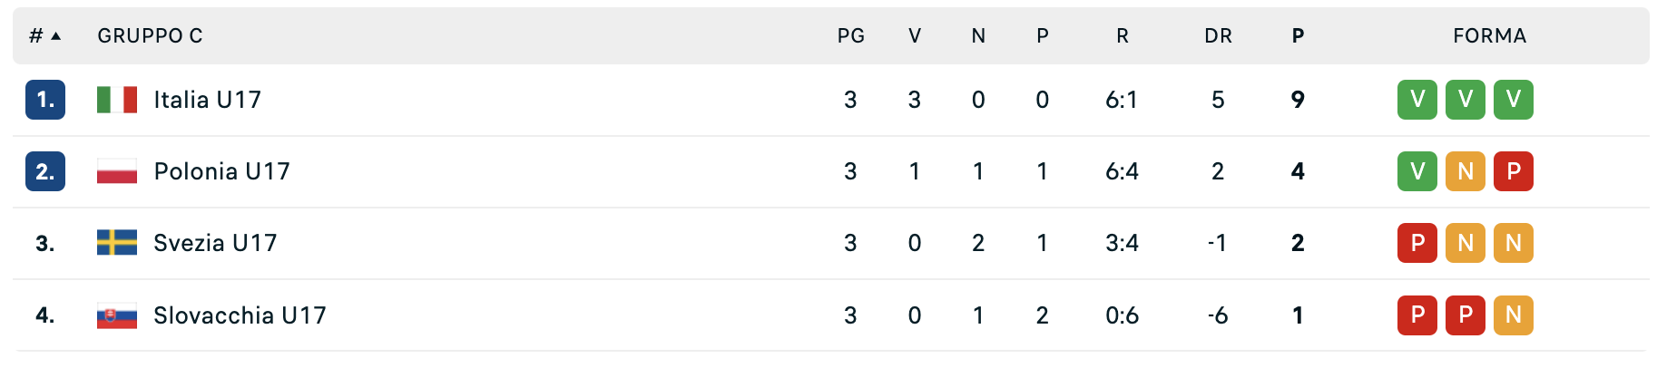Viewport: 1657px width, 368px height.
Task: Open the Svezia U17 team page
Action: (x=215, y=243)
